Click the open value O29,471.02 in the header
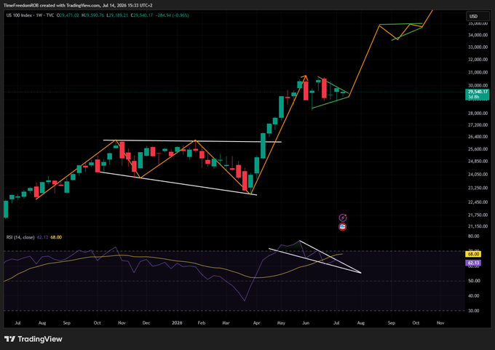The image size is (495, 350). 68,15
